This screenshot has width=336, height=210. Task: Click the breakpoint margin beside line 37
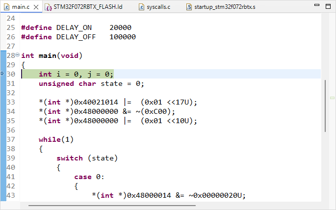pos(3,139)
